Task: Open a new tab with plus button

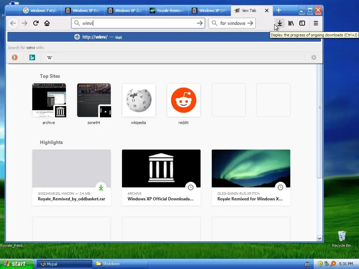Action: click(x=278, y=10)
